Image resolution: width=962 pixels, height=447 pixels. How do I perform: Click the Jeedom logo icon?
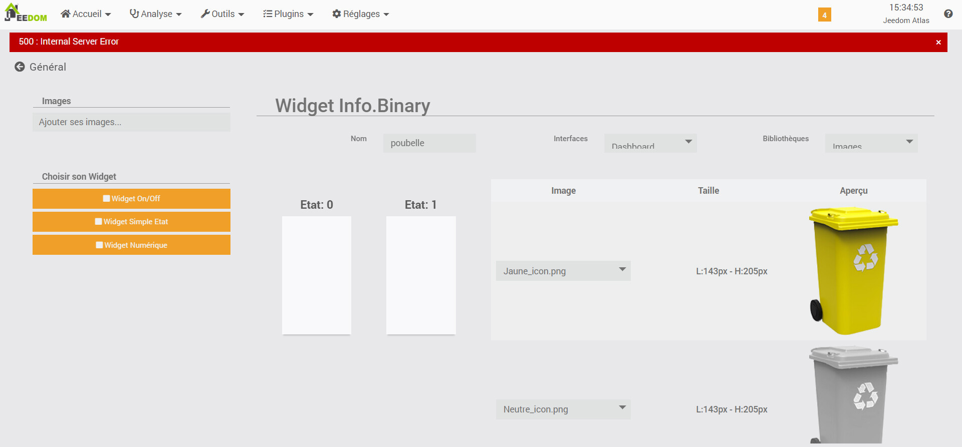[25, 13]
